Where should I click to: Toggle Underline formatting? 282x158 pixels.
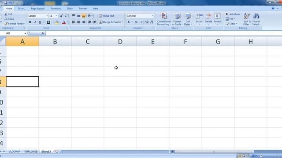(x=40, y=22)
